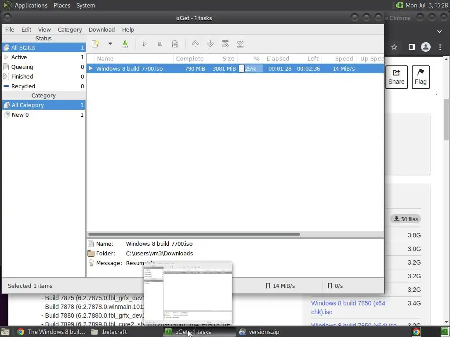
Task: Click the download Properties toolbar icon
Action: [175, 44]
